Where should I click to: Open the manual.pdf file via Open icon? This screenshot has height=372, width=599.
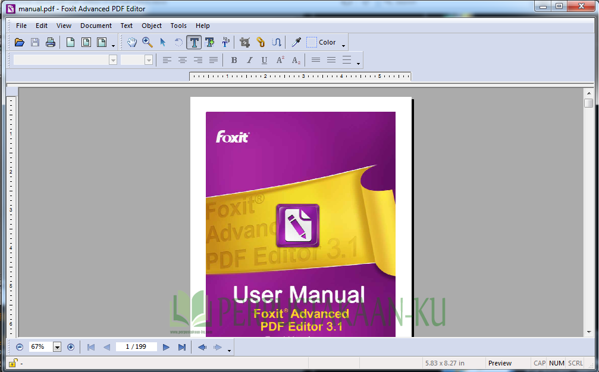coord(19,42)
